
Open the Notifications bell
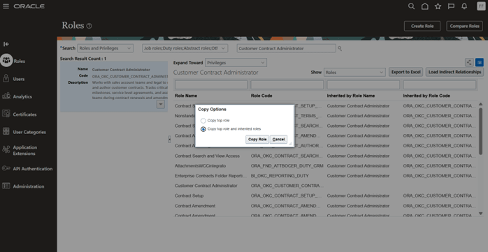pyautogui.click(x=464, y=6)
